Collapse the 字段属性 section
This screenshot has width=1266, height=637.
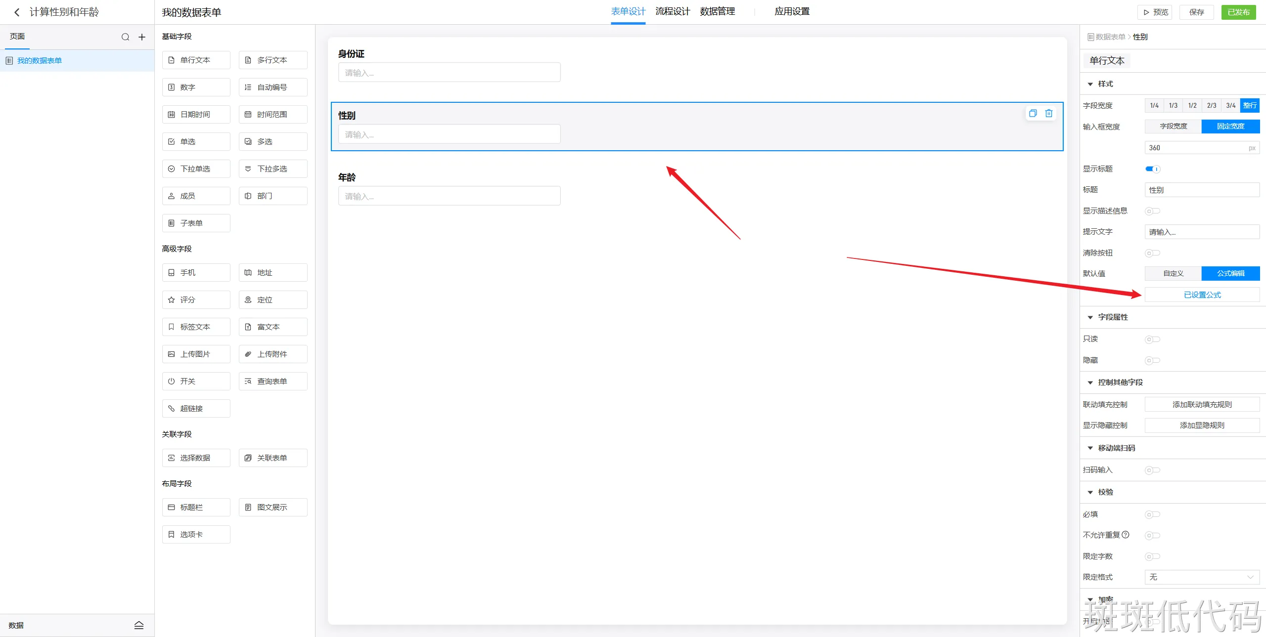(x=1090, y=318)
